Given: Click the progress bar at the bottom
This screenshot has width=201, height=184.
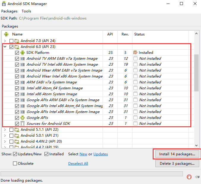Looking at the screenshot, I should [x=92, y=174].
